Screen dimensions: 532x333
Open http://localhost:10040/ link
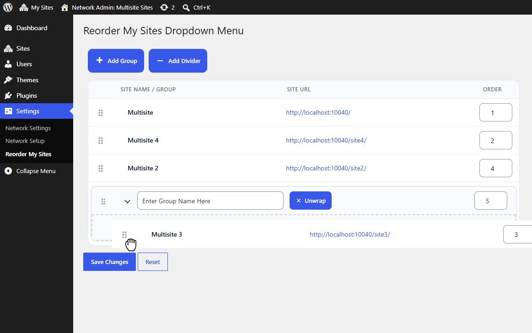(x=318, y=112)
